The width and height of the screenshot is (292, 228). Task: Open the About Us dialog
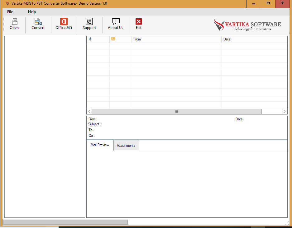coord(115,24)
